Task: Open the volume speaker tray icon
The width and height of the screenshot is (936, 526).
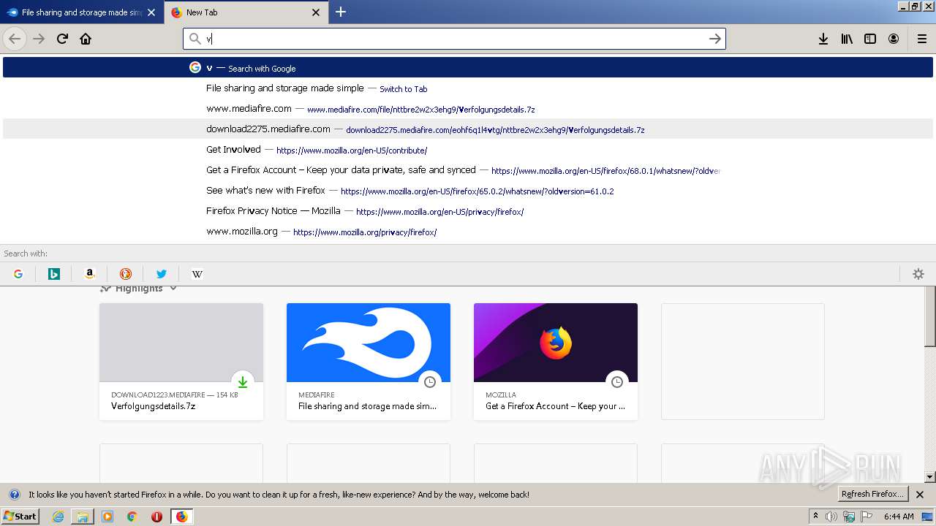Action: (x=831, y=517)
